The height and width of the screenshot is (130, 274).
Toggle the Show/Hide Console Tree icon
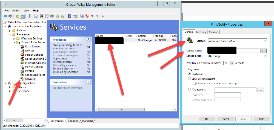coord(23,16)
